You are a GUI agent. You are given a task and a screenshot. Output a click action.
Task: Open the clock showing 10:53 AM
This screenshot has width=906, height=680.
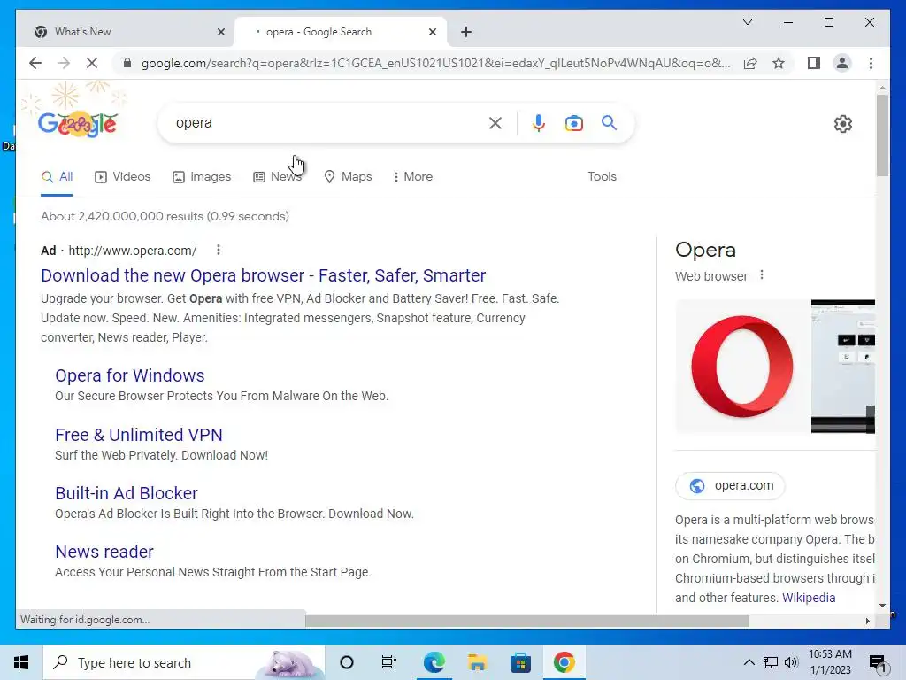pos(830,662)
